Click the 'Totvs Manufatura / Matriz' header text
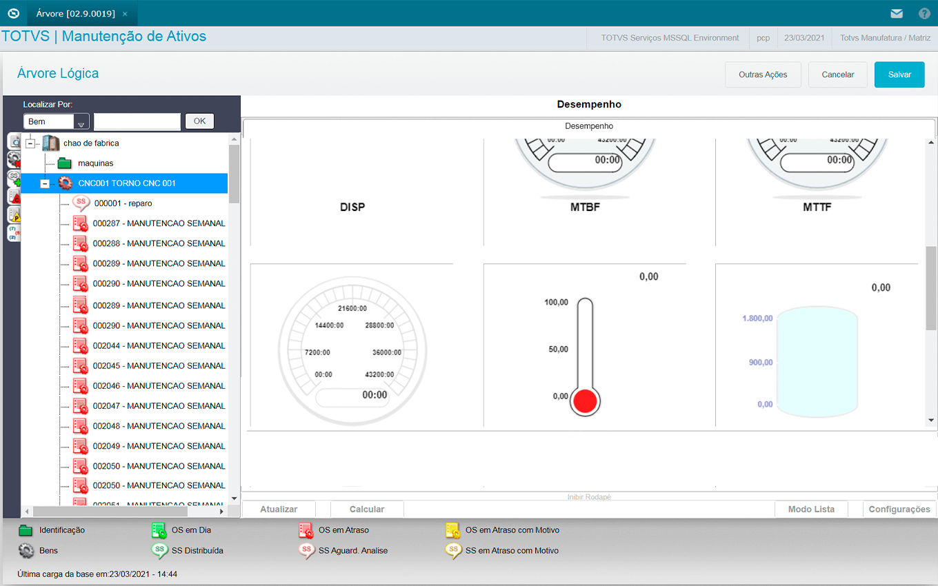938x586 pixels. [885, 38]
